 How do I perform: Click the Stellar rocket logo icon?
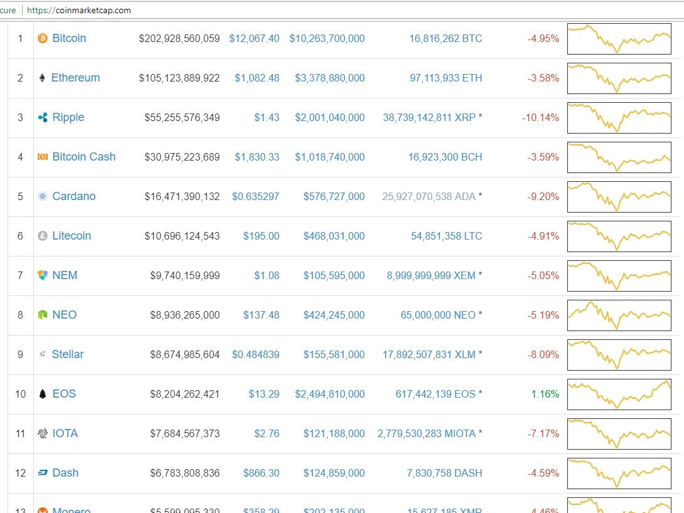tap(42, 354)
